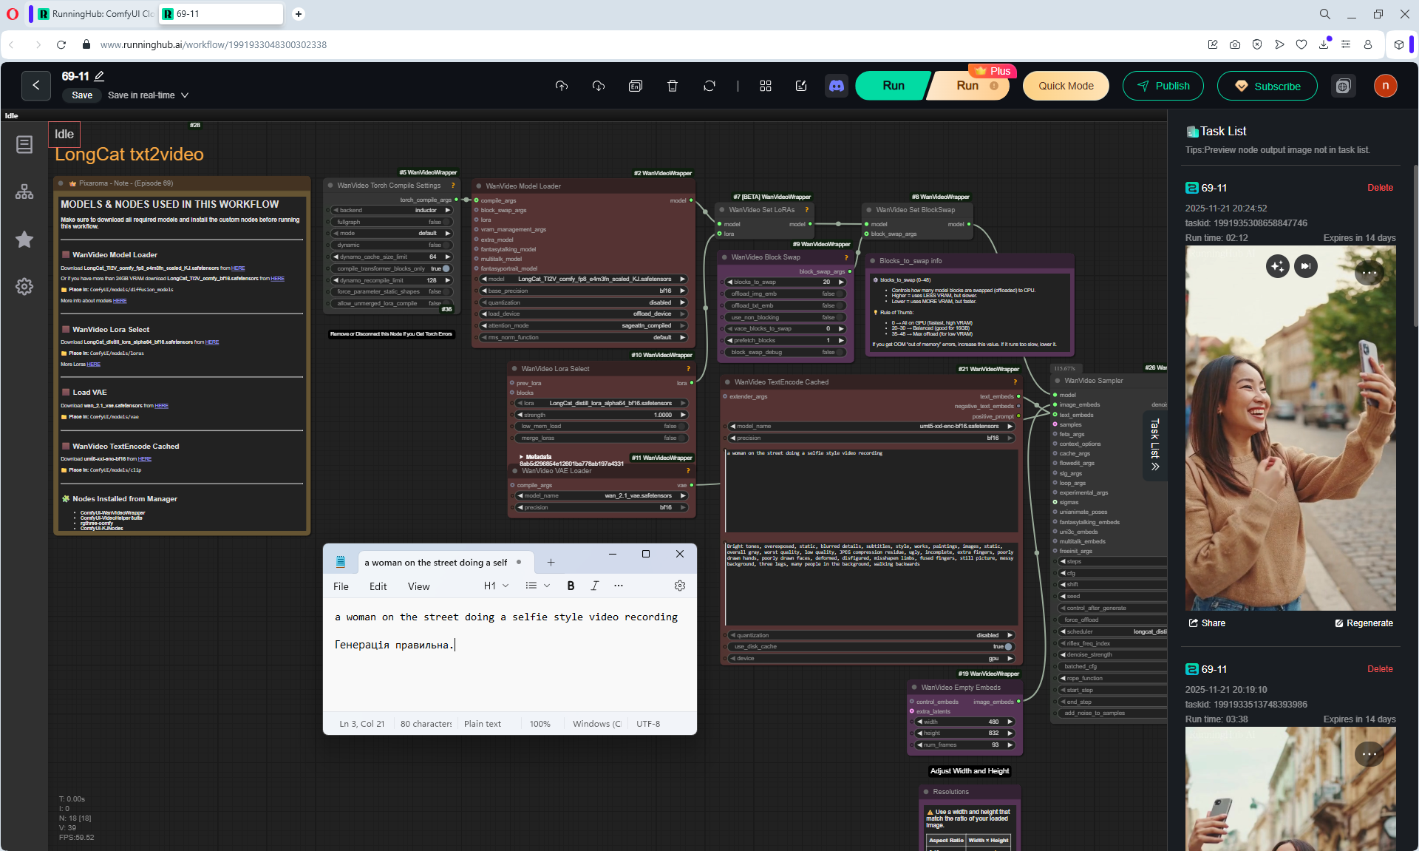Screen dimensions: 1419x851
Task: Click the download workflow cloud icon
Action: [x=599, y=86]
